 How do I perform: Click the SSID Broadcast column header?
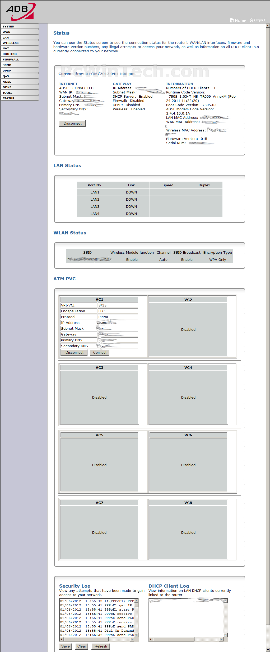[187, 253]
